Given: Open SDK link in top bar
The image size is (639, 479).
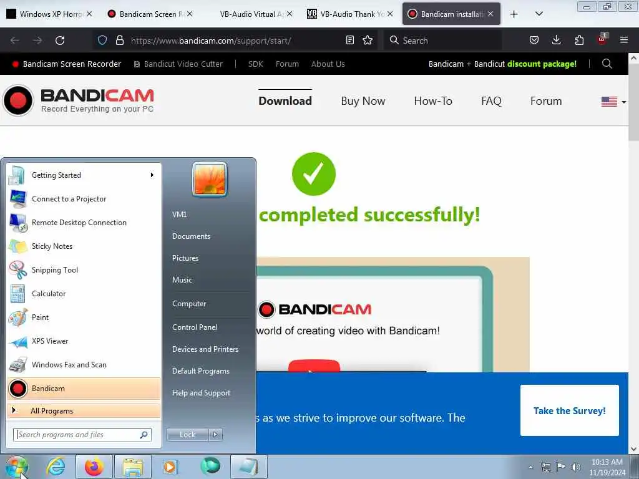Looking at the screenshot, I should tap(255, 64).
